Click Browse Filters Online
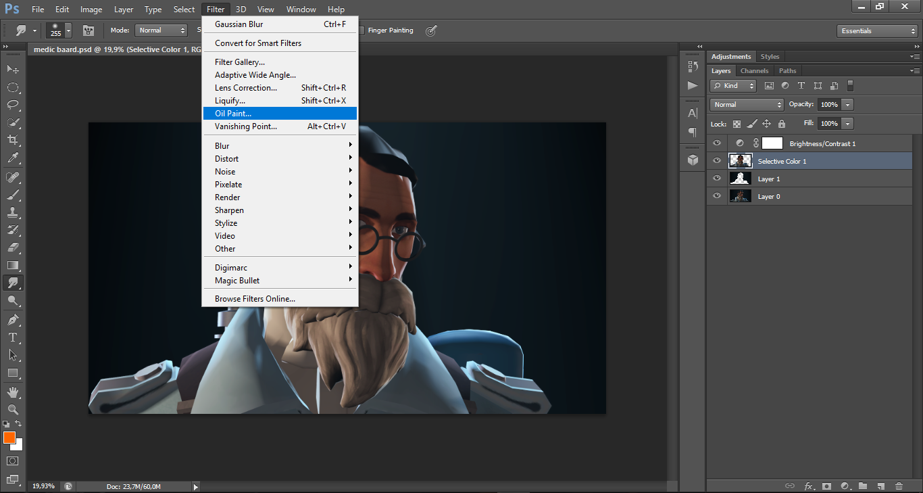 tap(280, 298)
